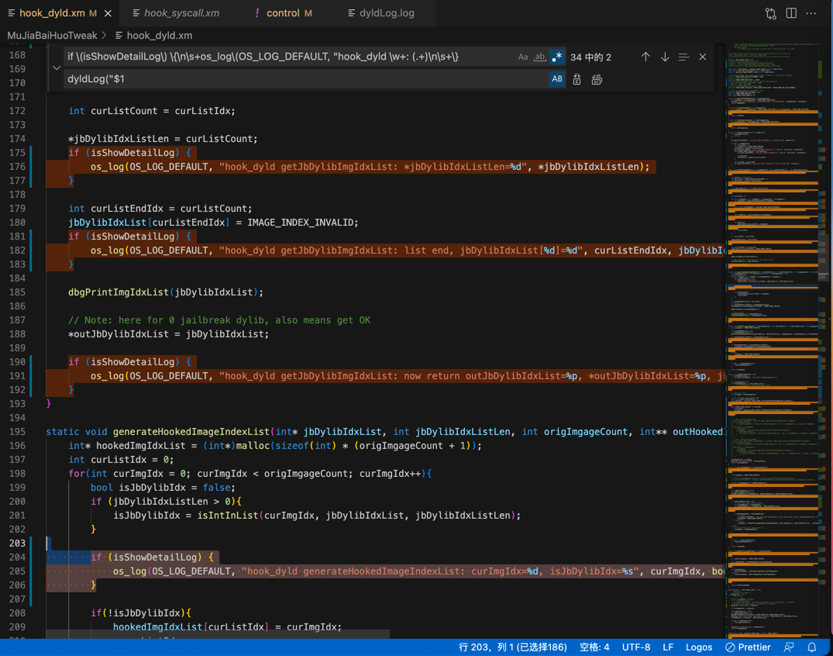Click Find in Selection icon

(x=683, y=57)
